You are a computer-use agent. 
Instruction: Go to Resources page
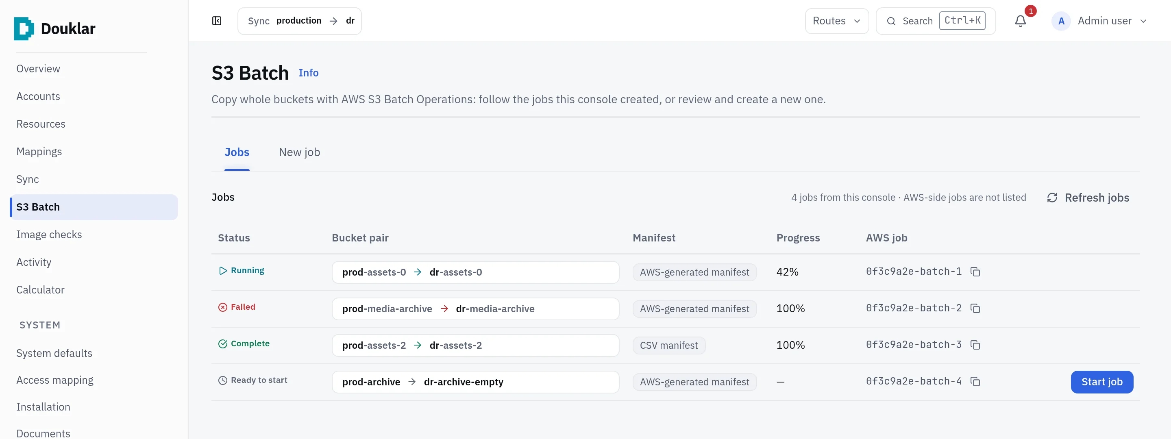click(41, 124)
